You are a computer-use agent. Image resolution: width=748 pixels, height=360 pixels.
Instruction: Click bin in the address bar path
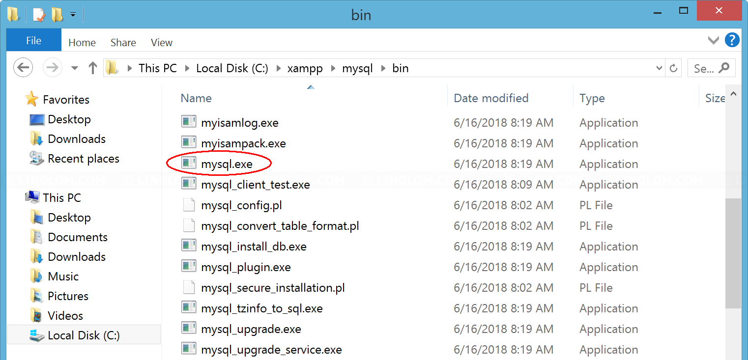[400, 68]
